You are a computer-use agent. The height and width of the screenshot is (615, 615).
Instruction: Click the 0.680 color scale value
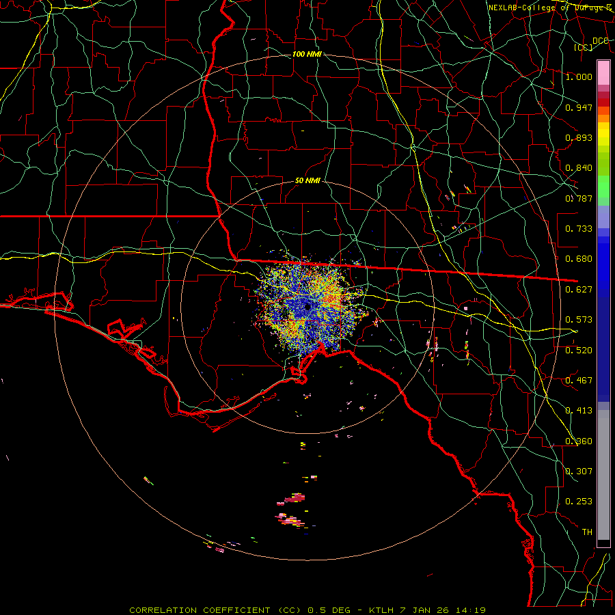tap(579, 258)
